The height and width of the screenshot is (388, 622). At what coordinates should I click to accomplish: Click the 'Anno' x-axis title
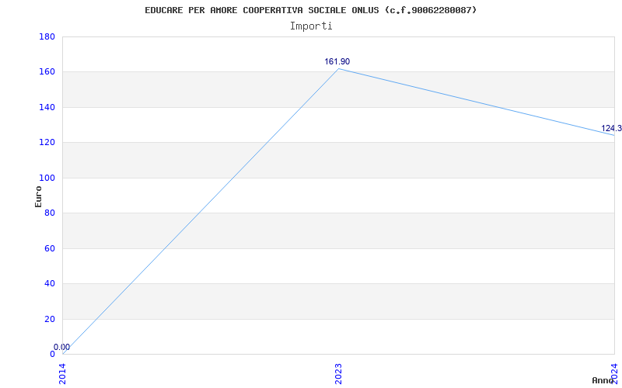(x=603, y=380)
